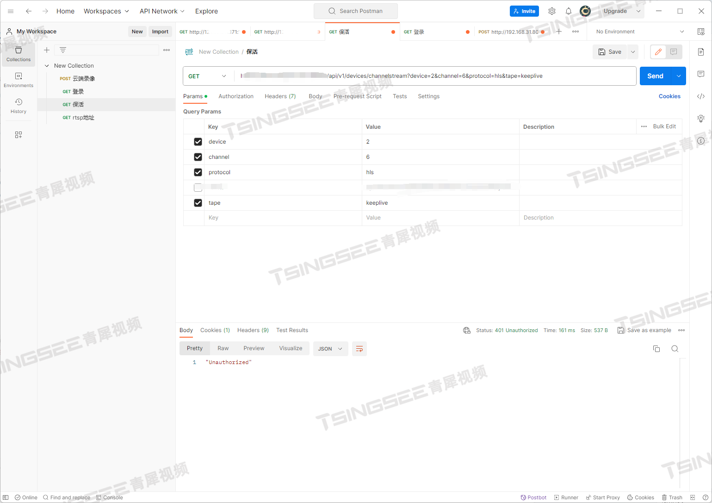Switch to the request Body tab
Viewport: 712px width, 503px height.
(x=316, y=96)
